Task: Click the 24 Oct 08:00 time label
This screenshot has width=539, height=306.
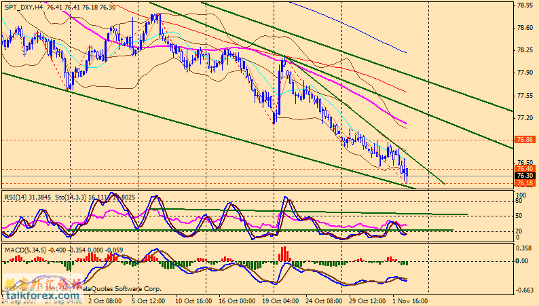Action: pos(324,301)
